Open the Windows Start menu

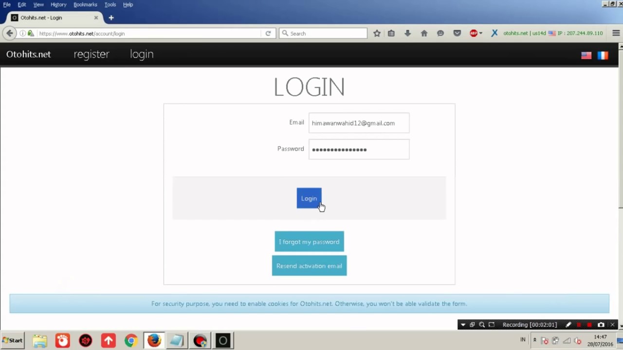[x=13, y=340]
